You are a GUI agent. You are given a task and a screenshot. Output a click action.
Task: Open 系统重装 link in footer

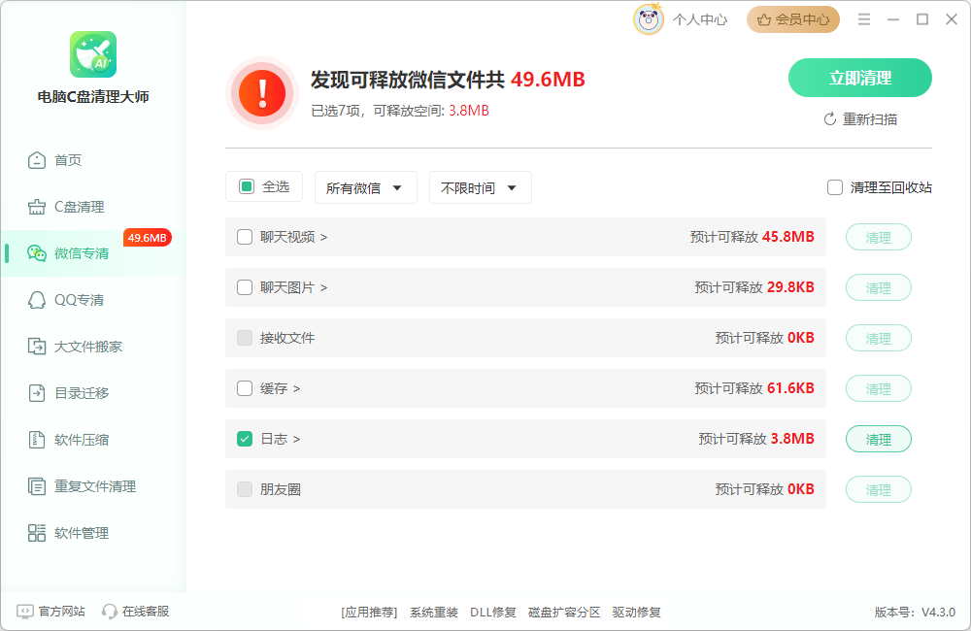point(434,612)
